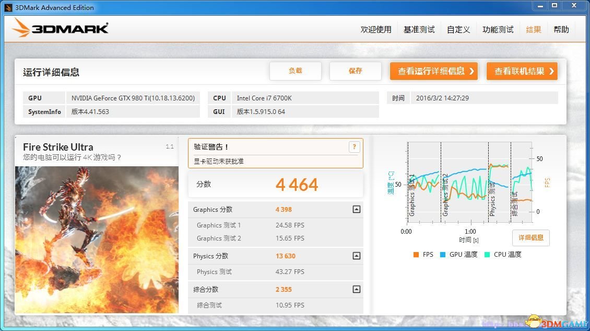590x331 pixels.
Task: Collapse the 综合分数 section
Action: pyautogui.click(x=356, y=289)
